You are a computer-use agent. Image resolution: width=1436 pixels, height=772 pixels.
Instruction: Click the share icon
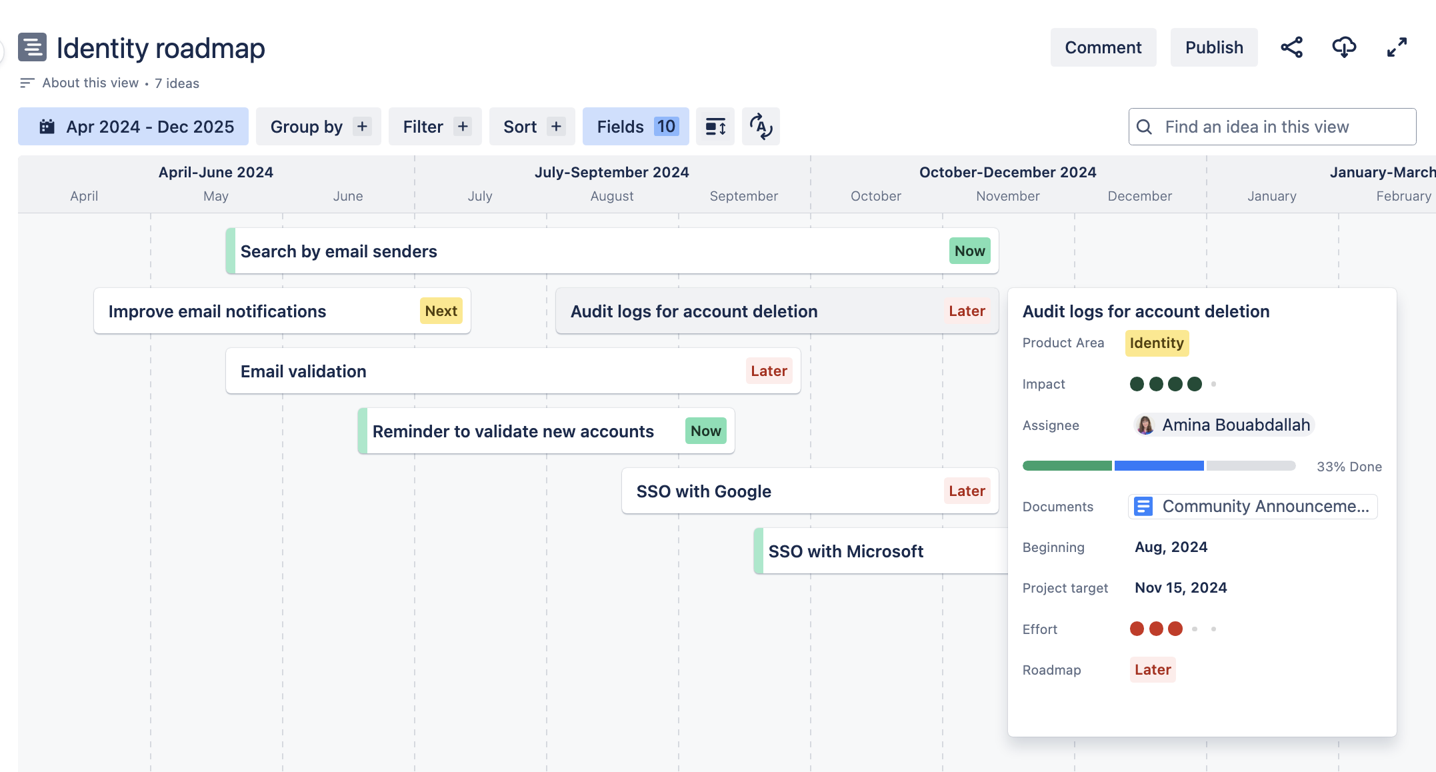point(1291,47)
